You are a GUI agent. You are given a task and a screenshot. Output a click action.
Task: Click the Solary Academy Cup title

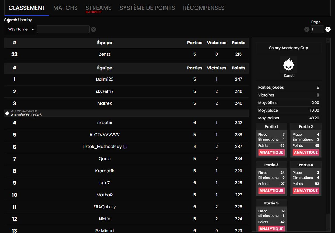(289, 48)
